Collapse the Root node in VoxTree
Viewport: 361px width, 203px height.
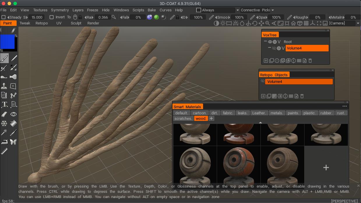pos(266,42)
